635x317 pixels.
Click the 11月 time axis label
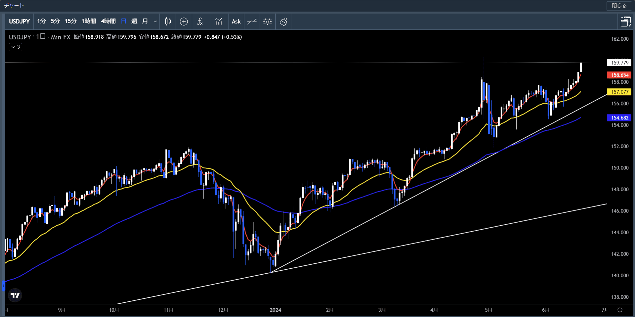coord(168,310)
